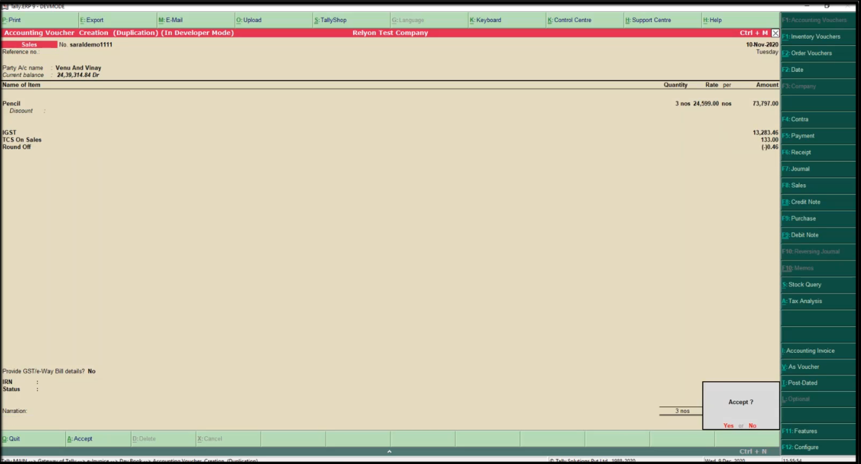Open Control Centre
The width and height of the screenshot is (861, 464).
(584, 20)
